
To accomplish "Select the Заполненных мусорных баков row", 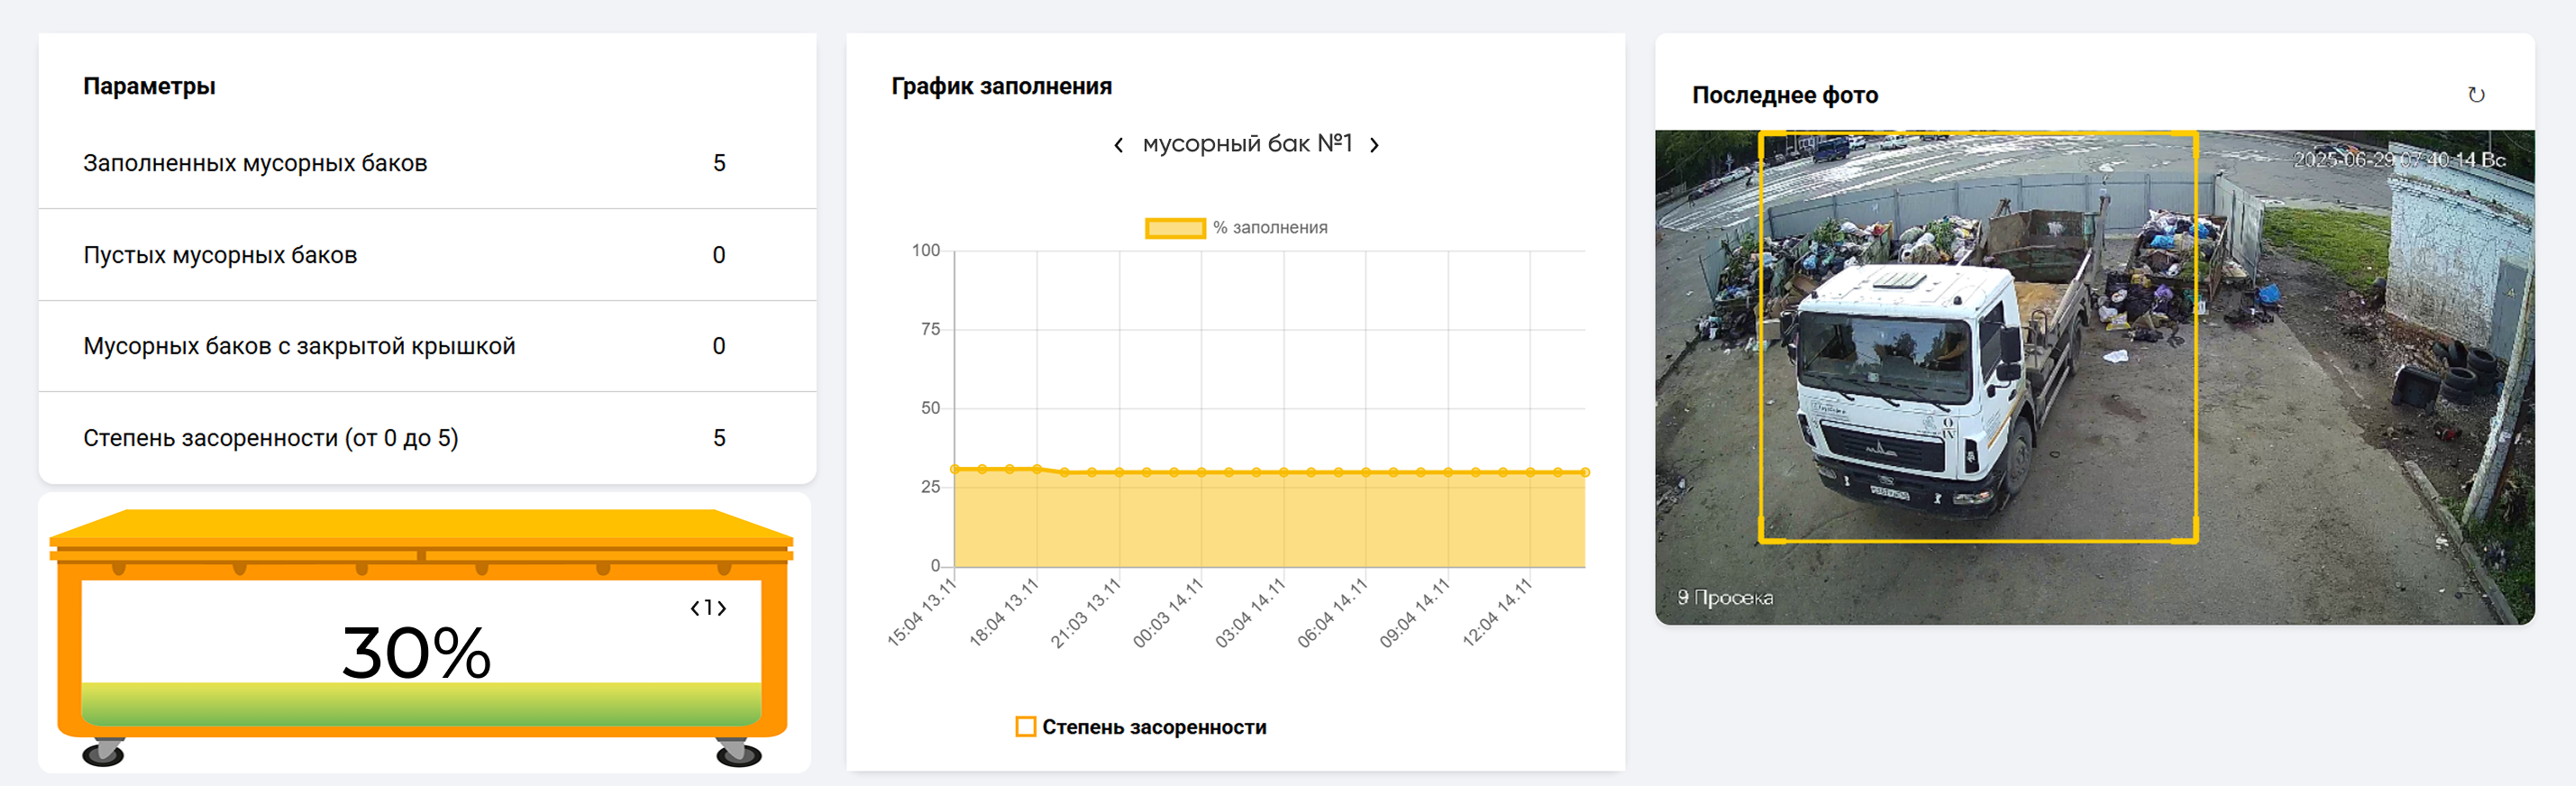I will [x=427, y=163].
